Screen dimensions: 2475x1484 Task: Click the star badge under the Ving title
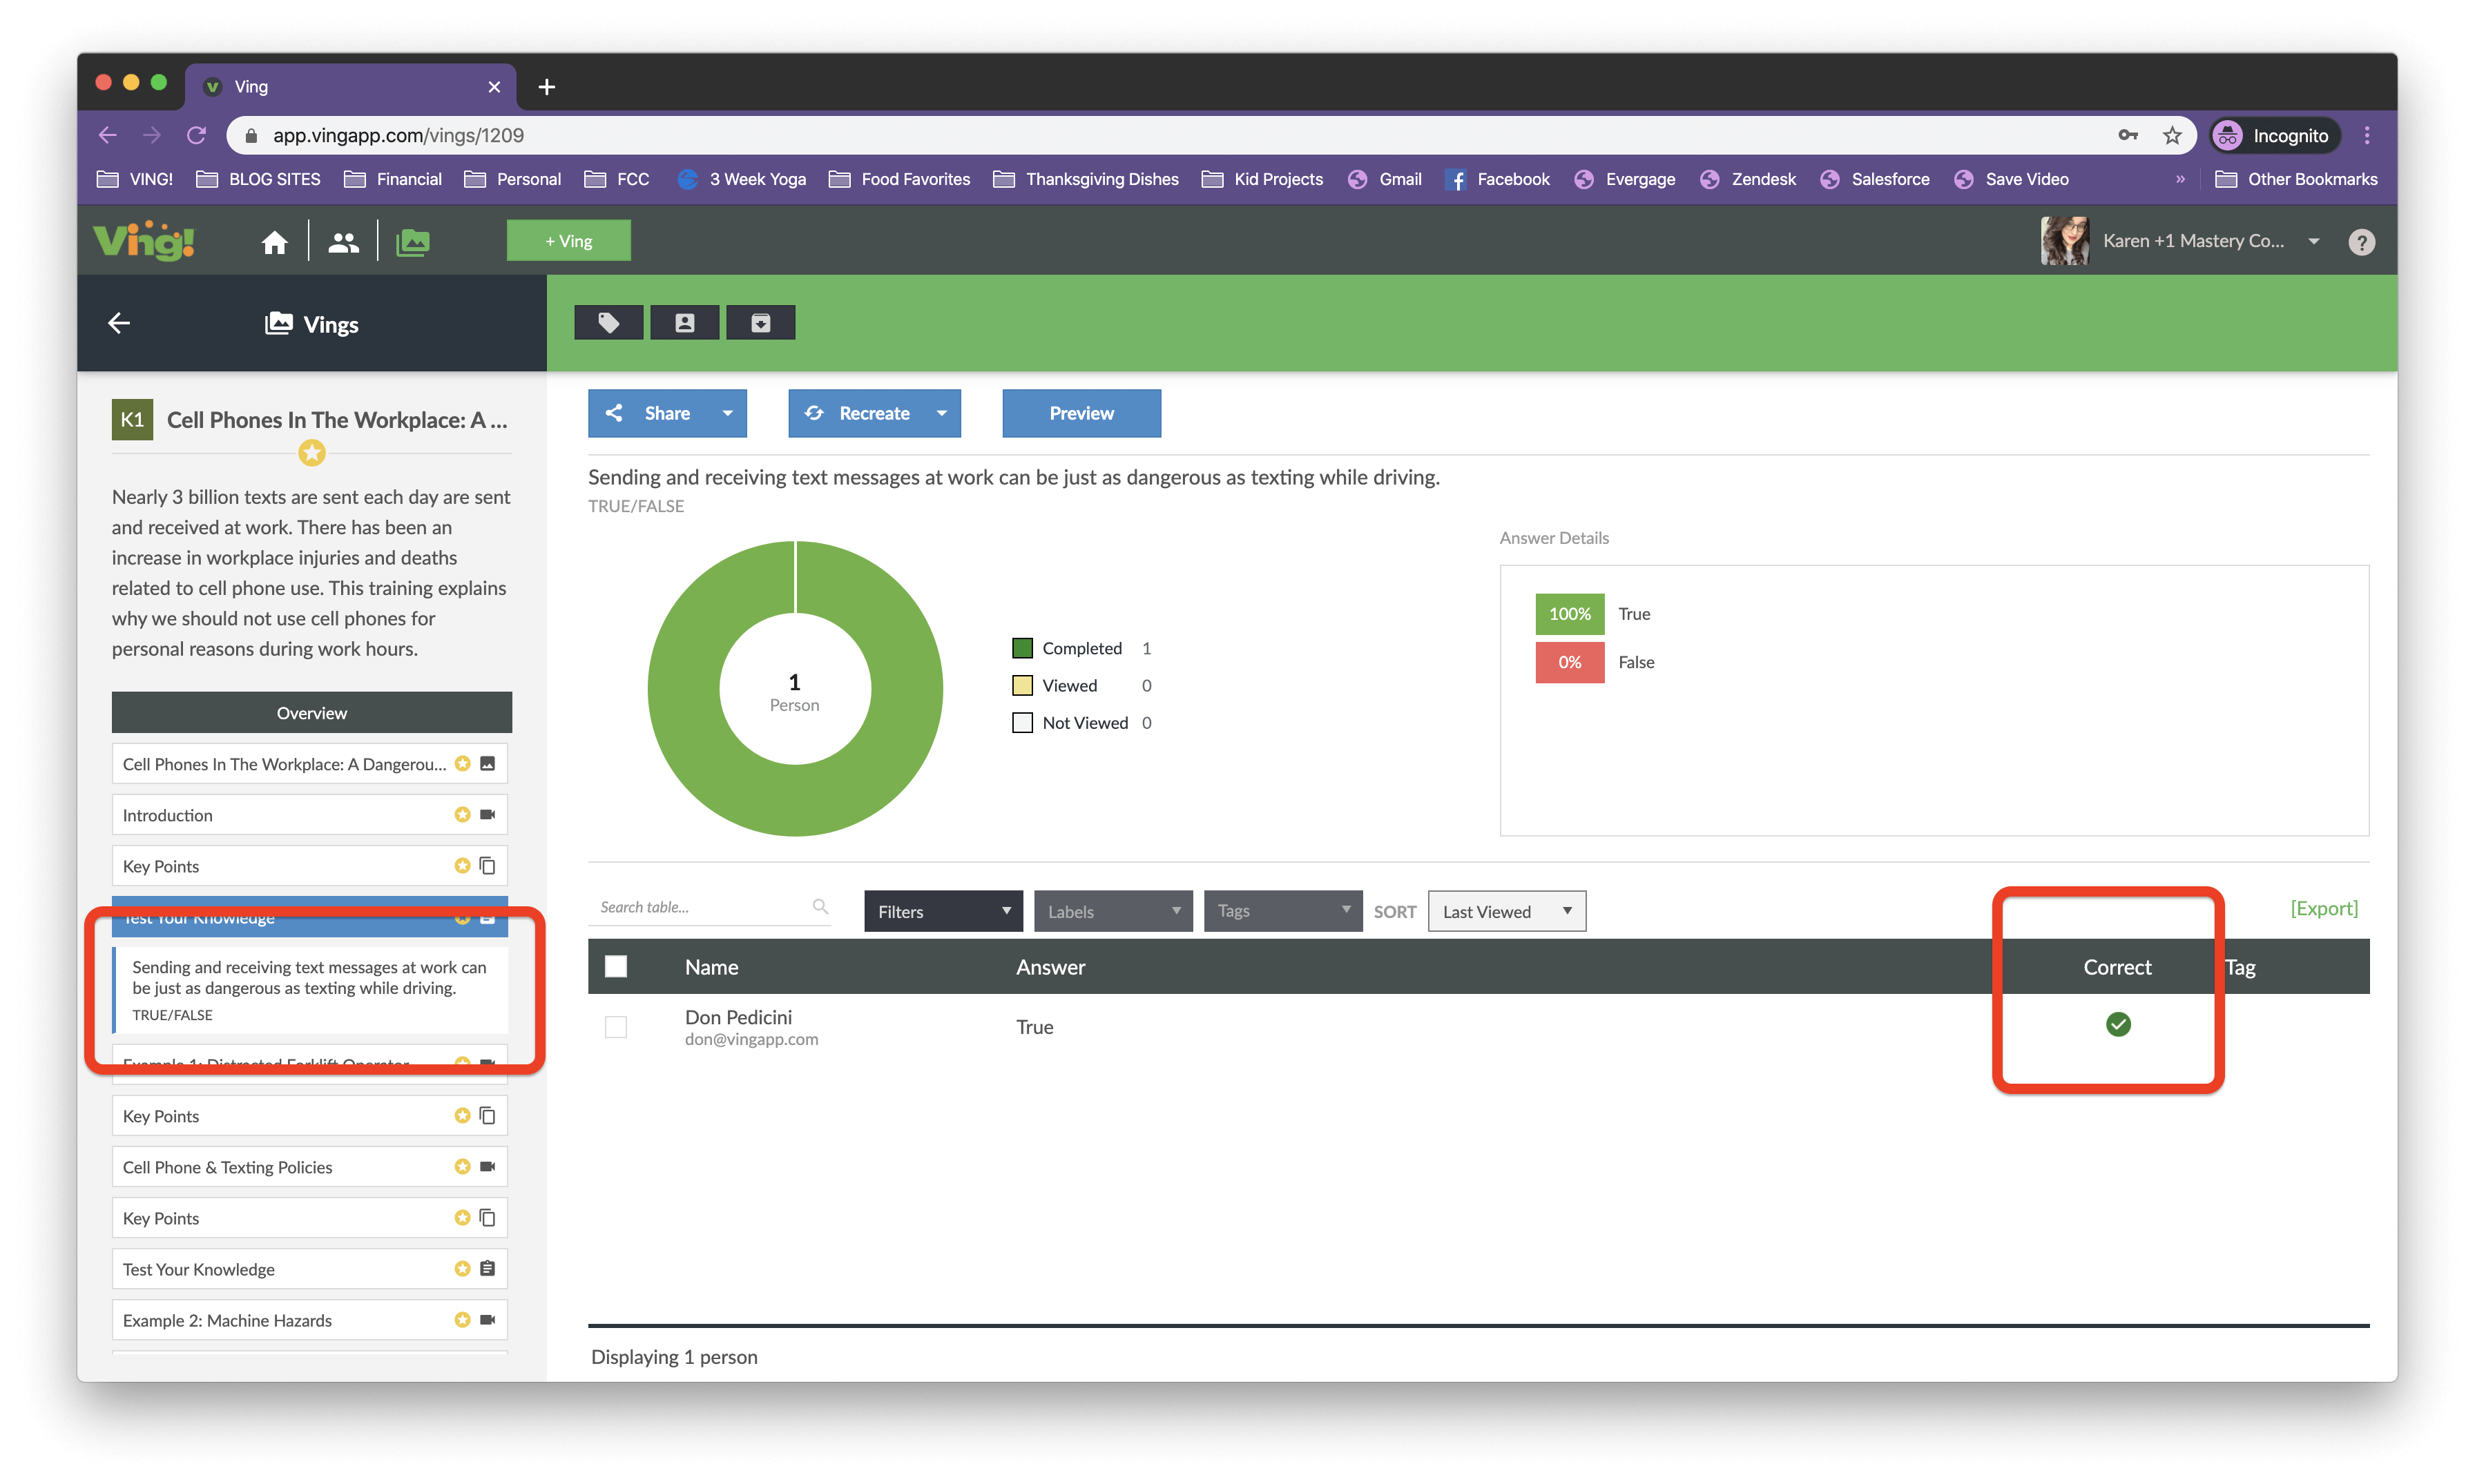pyautogui.click(x=312, y=453)
